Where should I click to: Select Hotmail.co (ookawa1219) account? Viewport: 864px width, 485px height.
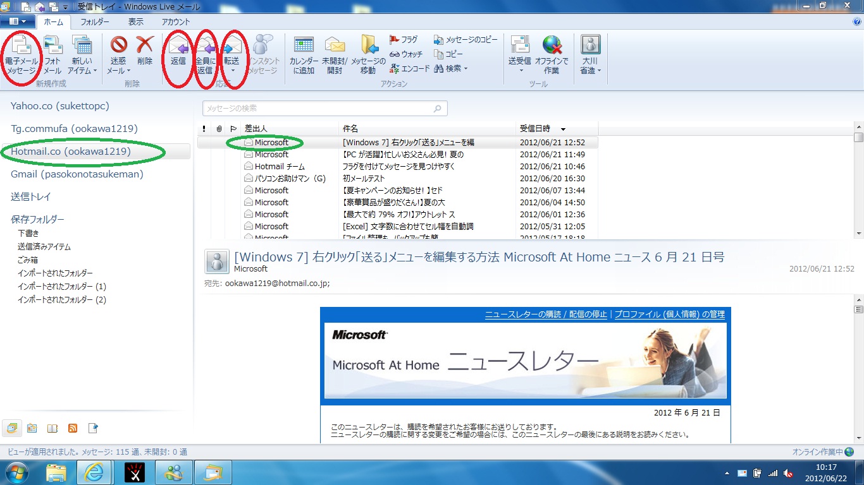click(96, 152)
